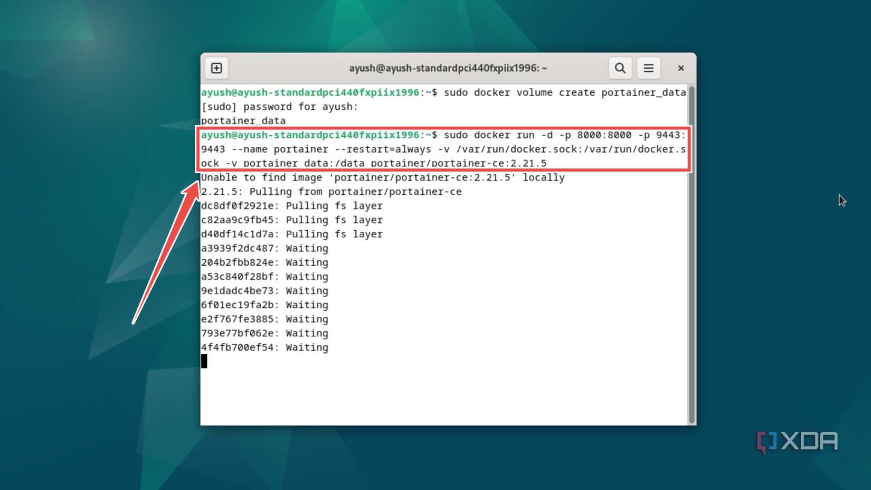
Task: Select the 4f4fb700ef54 Waiting entry
Action: 264,347
